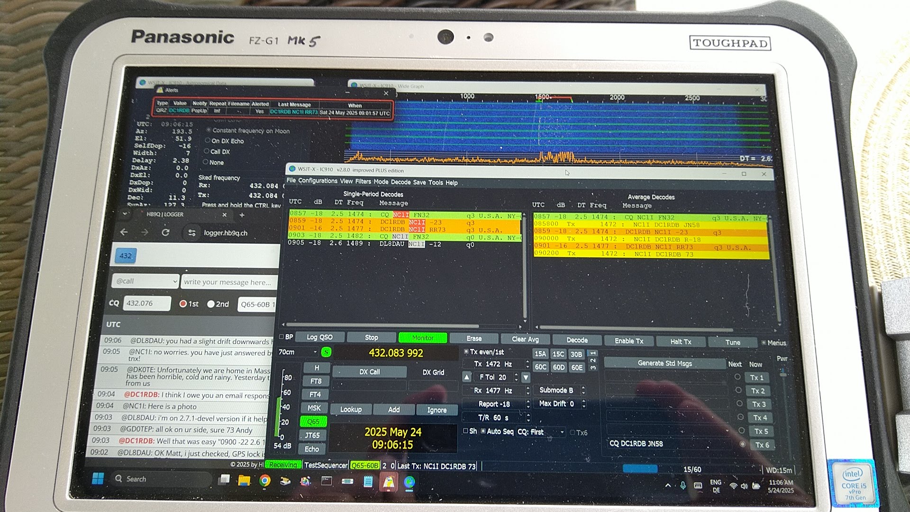Open site info icon beside logger.hb9q.ch
Image resolution: width=910 pixels, height=512 pixels.
[192, 233]
